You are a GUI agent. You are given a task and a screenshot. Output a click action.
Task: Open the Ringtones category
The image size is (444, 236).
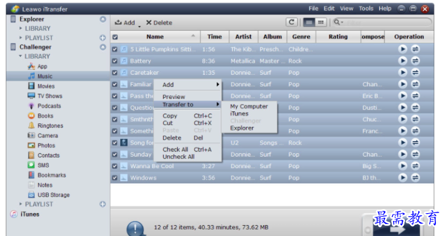[x=45, y=126]
